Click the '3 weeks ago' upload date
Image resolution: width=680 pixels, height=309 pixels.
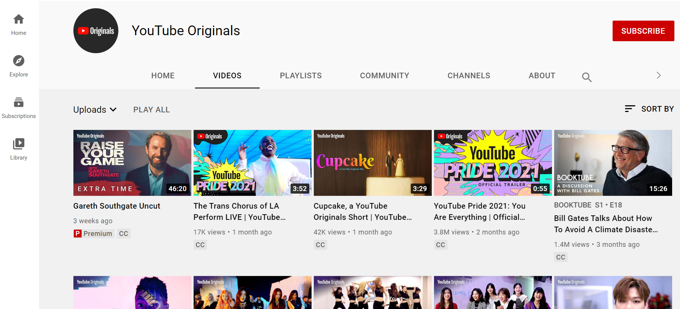point(93,221)
